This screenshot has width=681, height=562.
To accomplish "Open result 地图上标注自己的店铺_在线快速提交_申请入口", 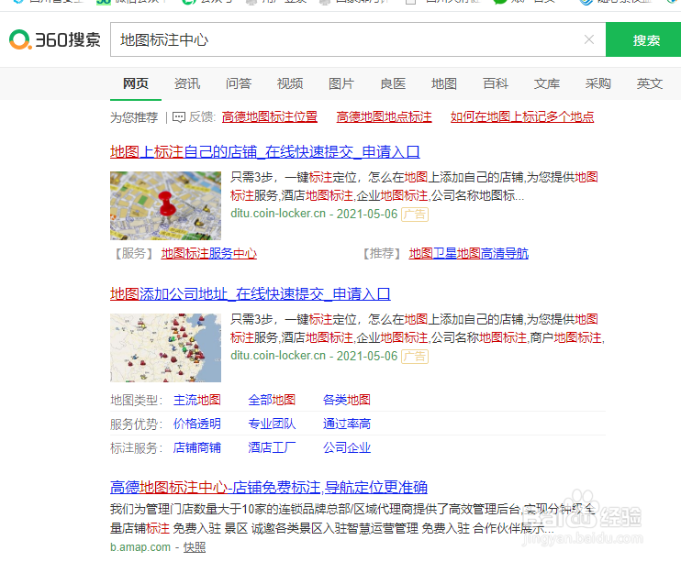I will coord(265,152).
